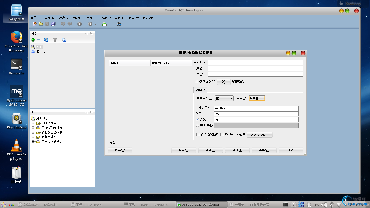
Task: Expand the 数据字典报告 tree node
Action: [33, 137]
